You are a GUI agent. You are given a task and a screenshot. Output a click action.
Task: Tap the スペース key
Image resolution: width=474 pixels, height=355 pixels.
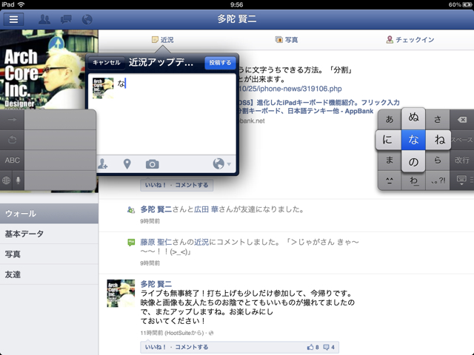click(x=462, y=140)
